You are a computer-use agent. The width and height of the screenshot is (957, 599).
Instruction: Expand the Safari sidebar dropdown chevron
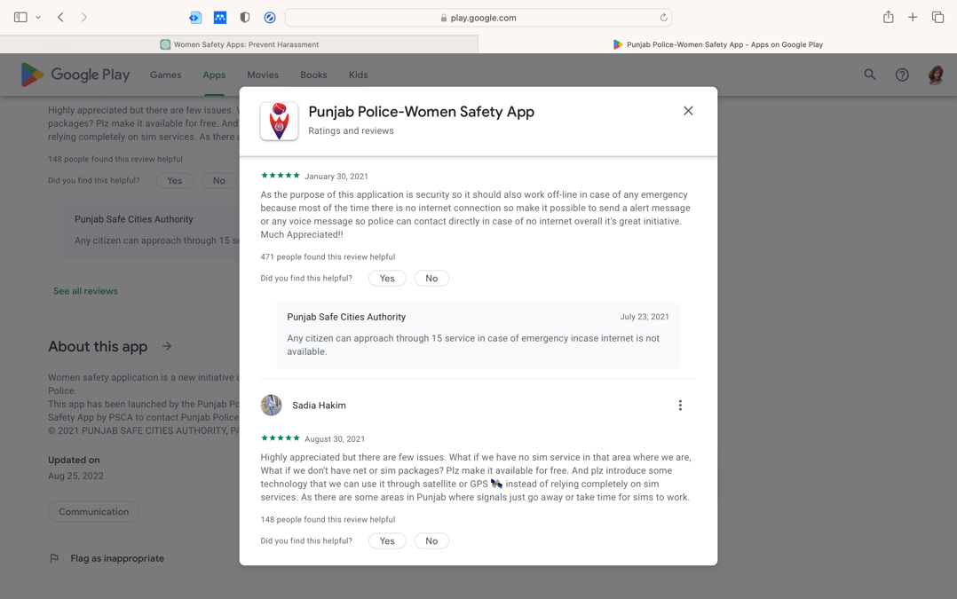coord(38,18)
